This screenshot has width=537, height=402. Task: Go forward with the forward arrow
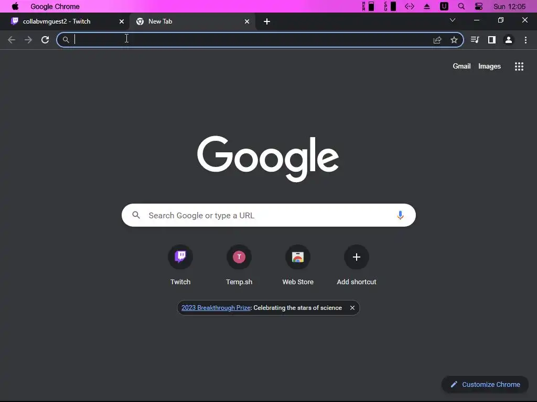point(28,40)
